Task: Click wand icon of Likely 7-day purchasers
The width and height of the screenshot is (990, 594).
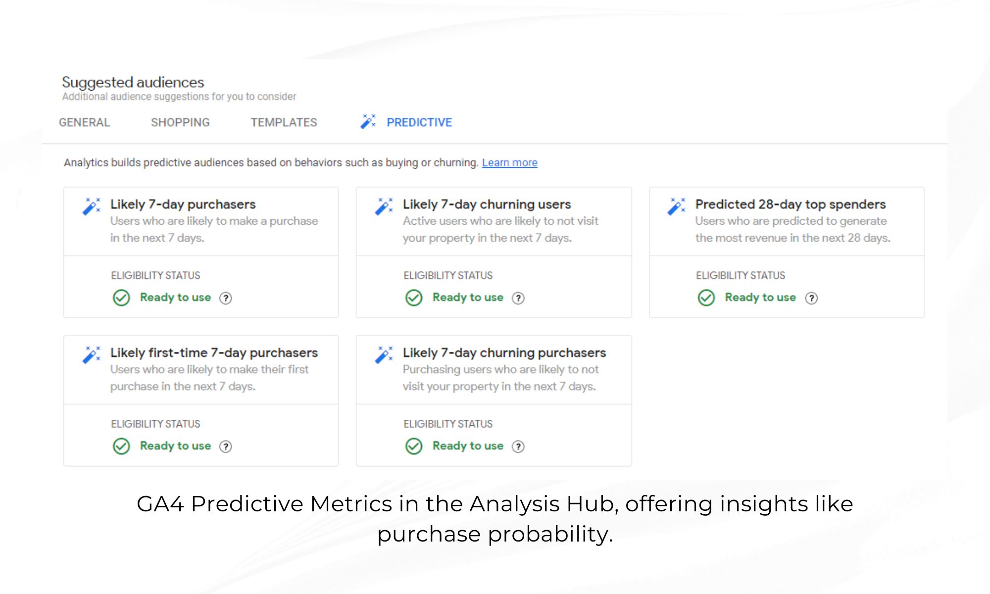Action: (x=92, y=206)
